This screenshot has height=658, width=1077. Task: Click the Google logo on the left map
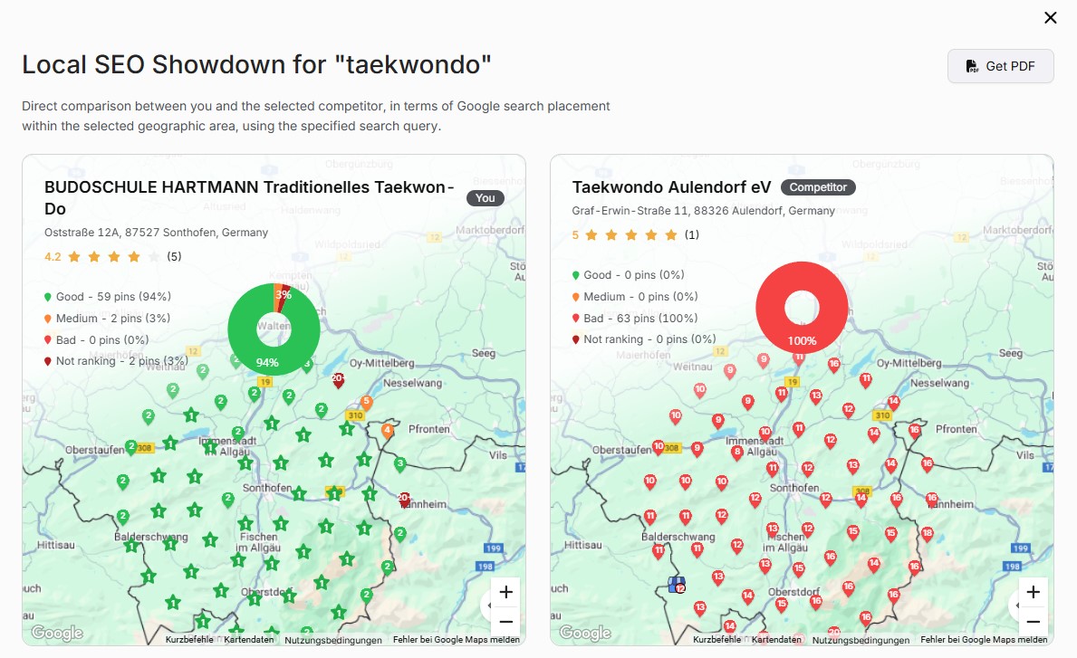tap(57, 633)
